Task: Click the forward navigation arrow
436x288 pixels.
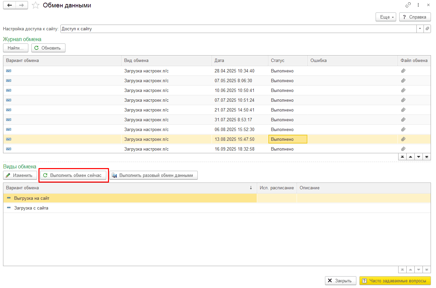Action: (22, 5)
